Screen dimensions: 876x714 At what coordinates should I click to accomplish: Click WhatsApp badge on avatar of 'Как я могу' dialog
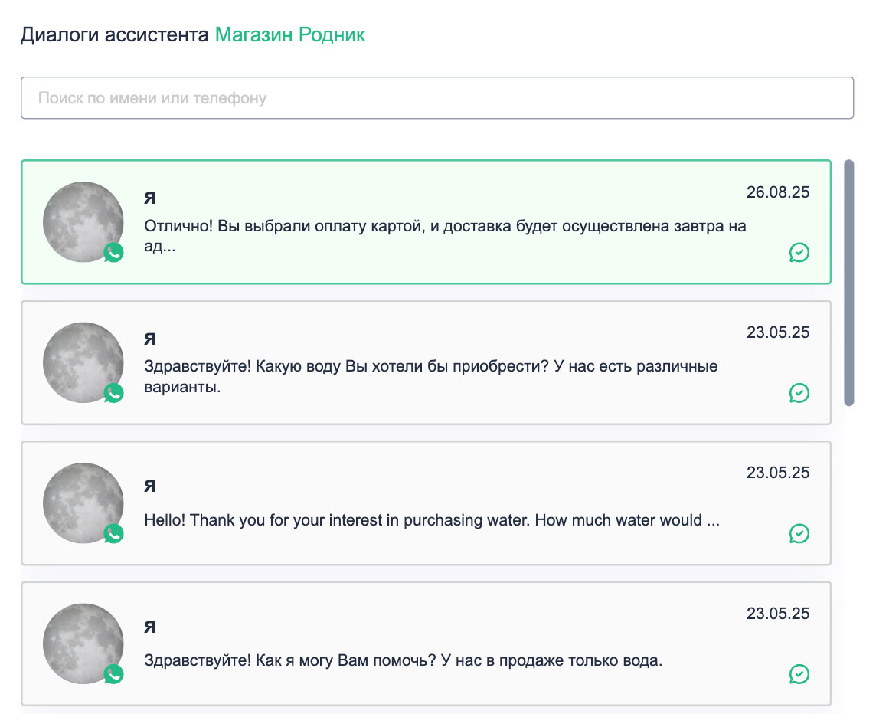(113, 674)
